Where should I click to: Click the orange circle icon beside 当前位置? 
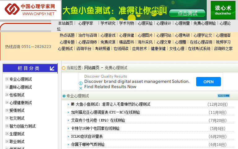(x=64, y=68)
